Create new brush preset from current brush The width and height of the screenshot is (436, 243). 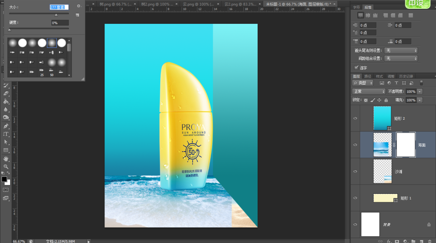[77, 15]
